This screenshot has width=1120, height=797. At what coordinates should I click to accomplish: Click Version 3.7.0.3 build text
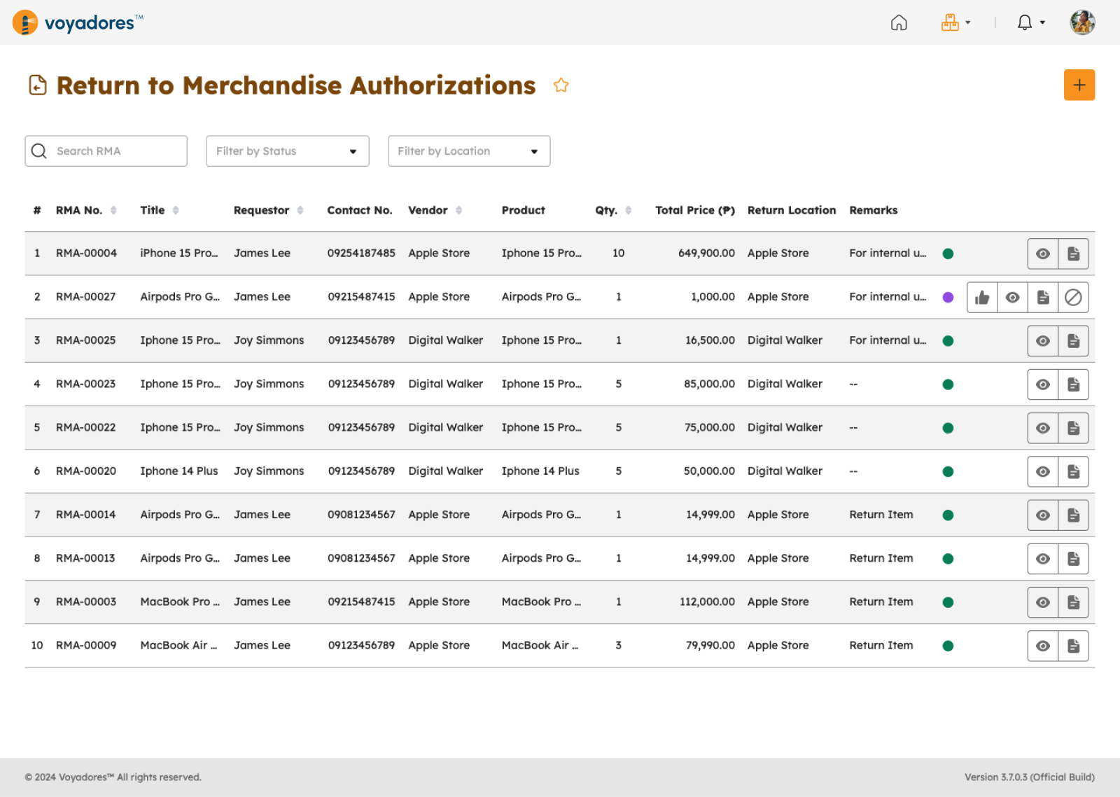pos(1030,777)
